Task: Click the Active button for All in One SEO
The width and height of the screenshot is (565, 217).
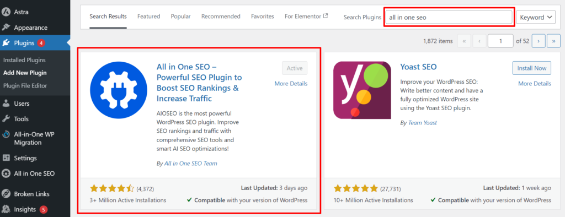Action: 295,68
